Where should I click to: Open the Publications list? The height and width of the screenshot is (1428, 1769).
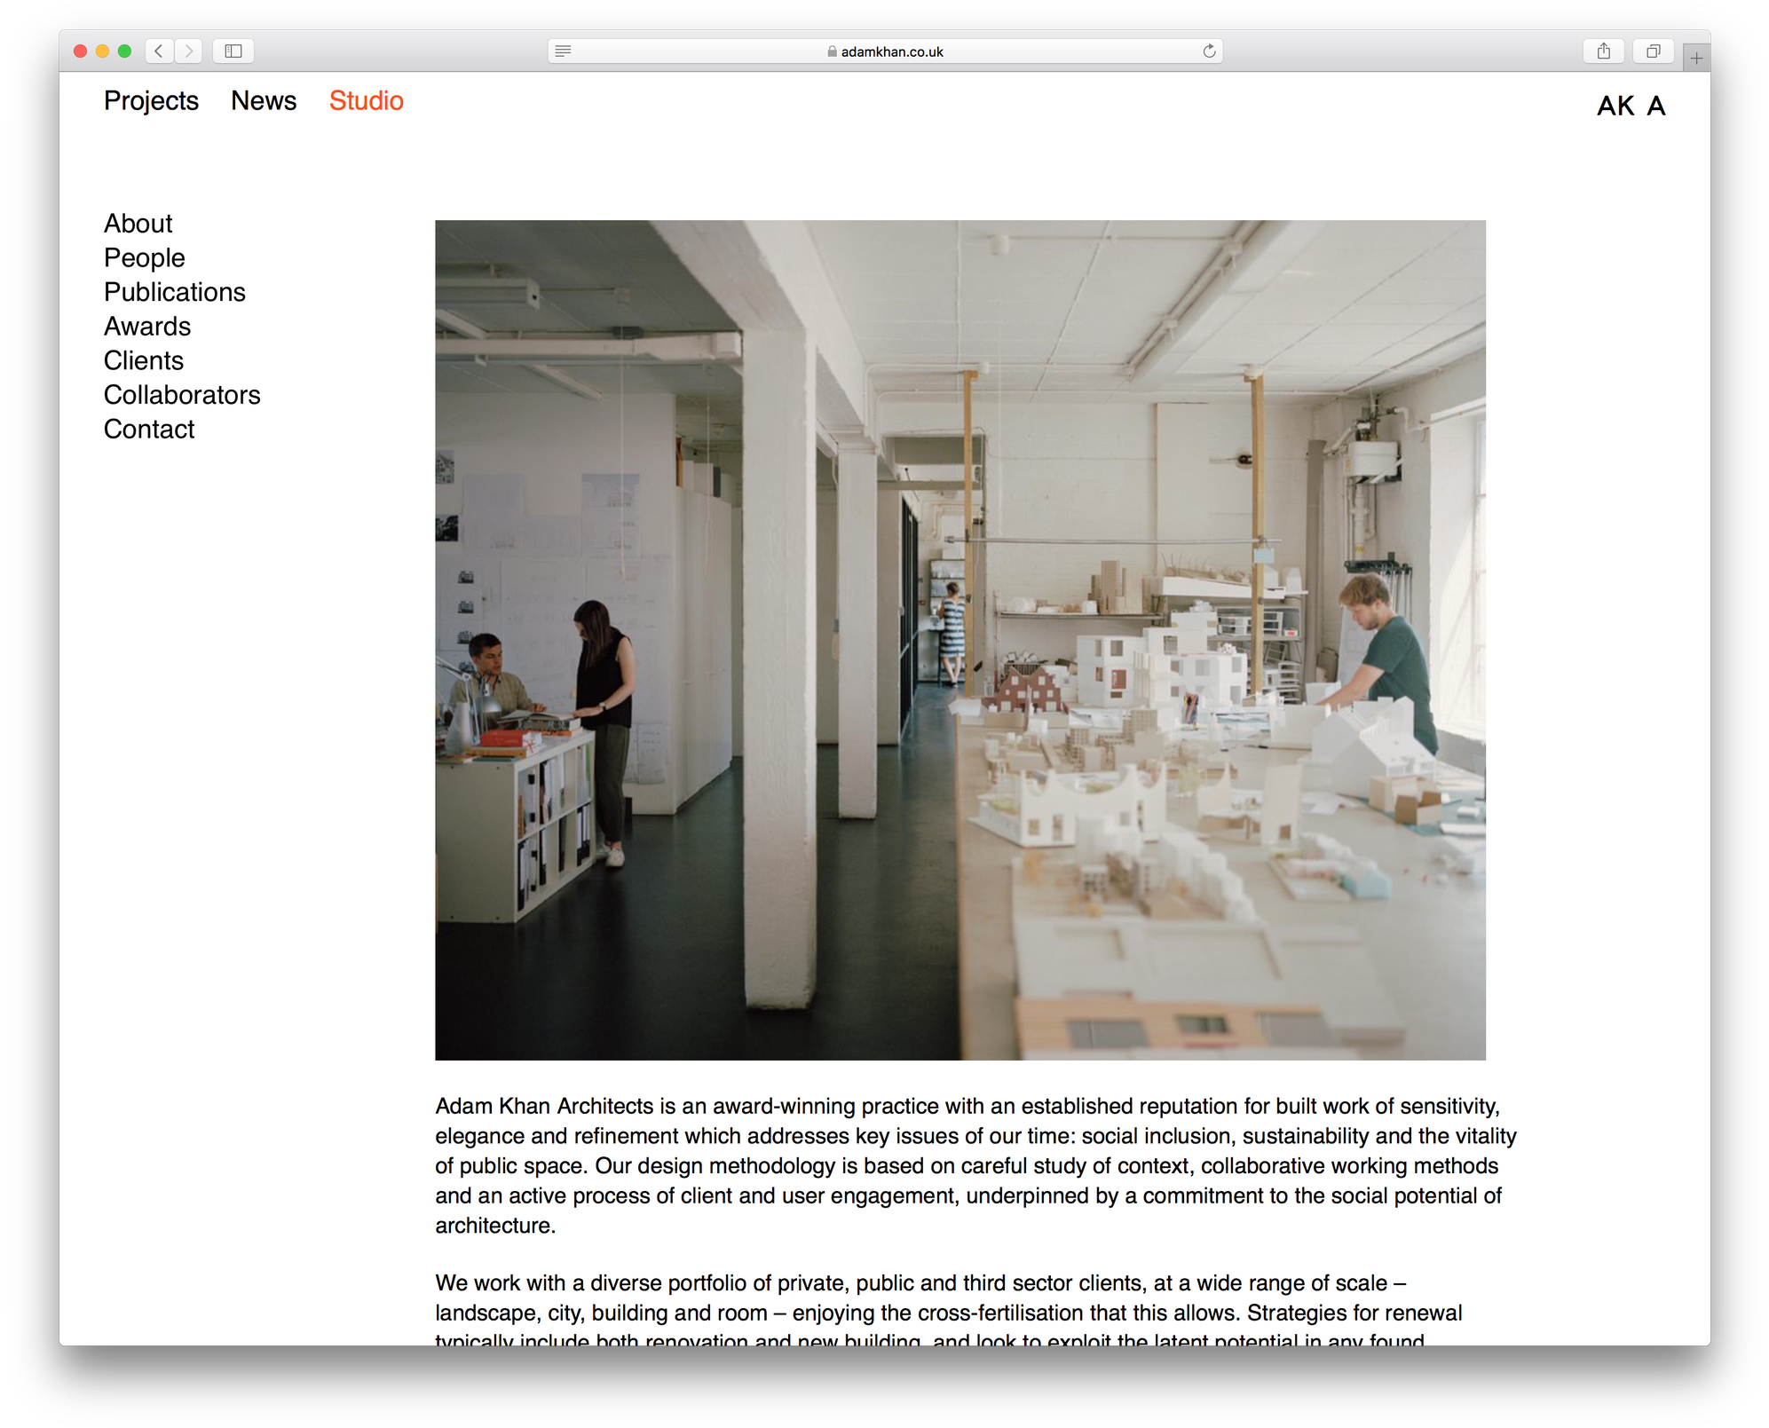[x=174, y=292]
